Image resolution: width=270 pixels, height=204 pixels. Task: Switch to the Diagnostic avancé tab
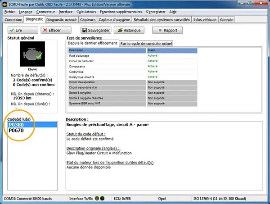tap(62, 20)
